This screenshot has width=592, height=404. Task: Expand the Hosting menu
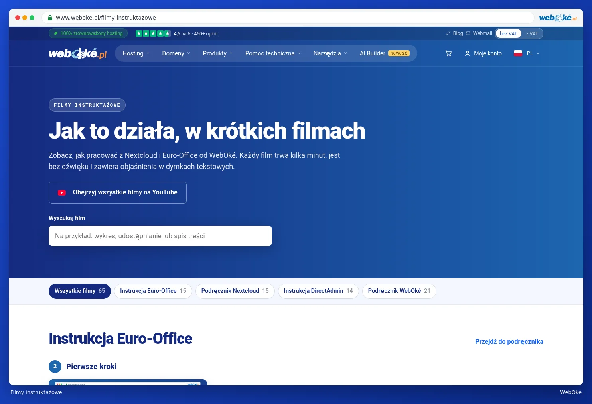(136, 53)
